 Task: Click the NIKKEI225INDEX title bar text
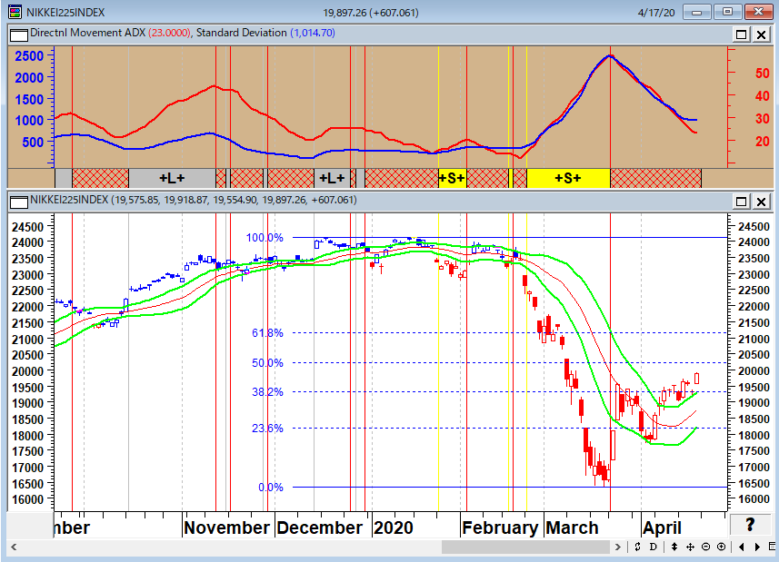(x=65, y=13)
